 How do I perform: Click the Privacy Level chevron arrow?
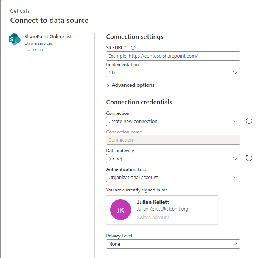click(235, 244)
